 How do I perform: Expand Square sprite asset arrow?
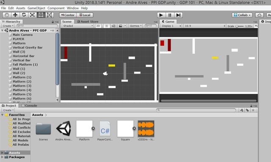[134, 129]
